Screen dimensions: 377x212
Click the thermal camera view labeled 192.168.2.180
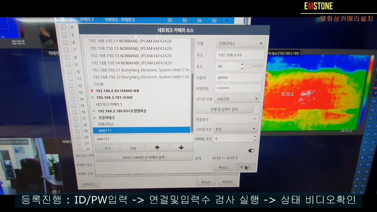coord(316,93)
